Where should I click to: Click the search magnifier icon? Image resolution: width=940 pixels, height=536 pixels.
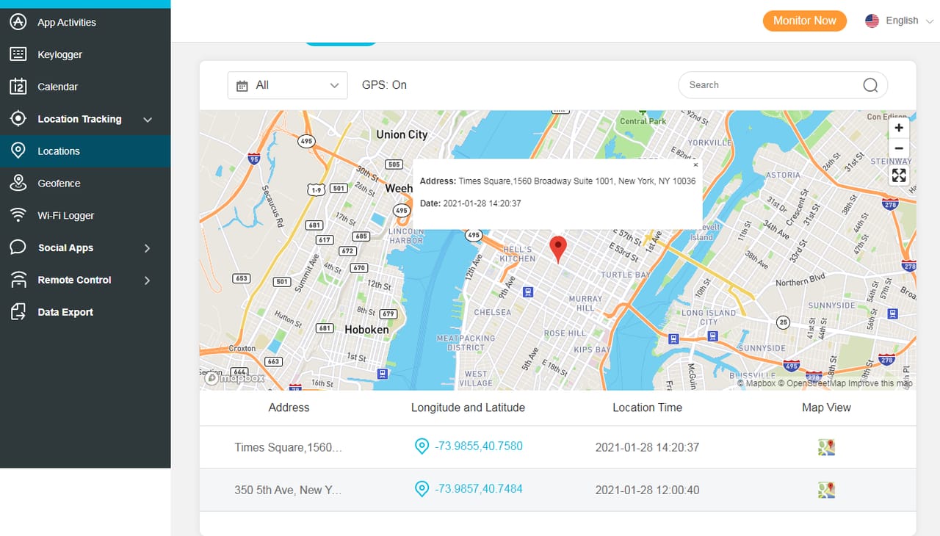point(870,85)
